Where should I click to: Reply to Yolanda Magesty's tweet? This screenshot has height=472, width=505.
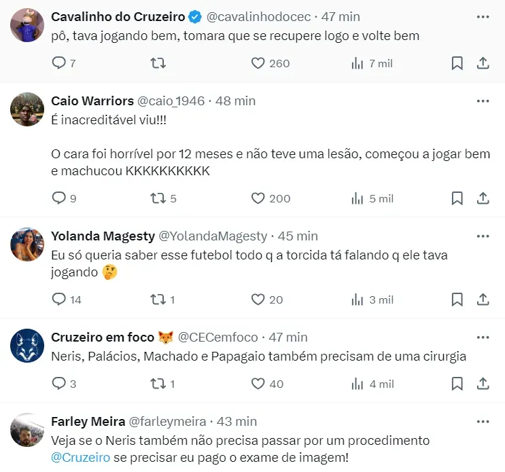[59, 299]
